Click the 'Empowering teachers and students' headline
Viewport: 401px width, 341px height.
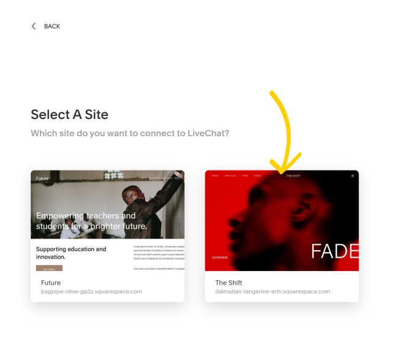click(x=91, y=221)
